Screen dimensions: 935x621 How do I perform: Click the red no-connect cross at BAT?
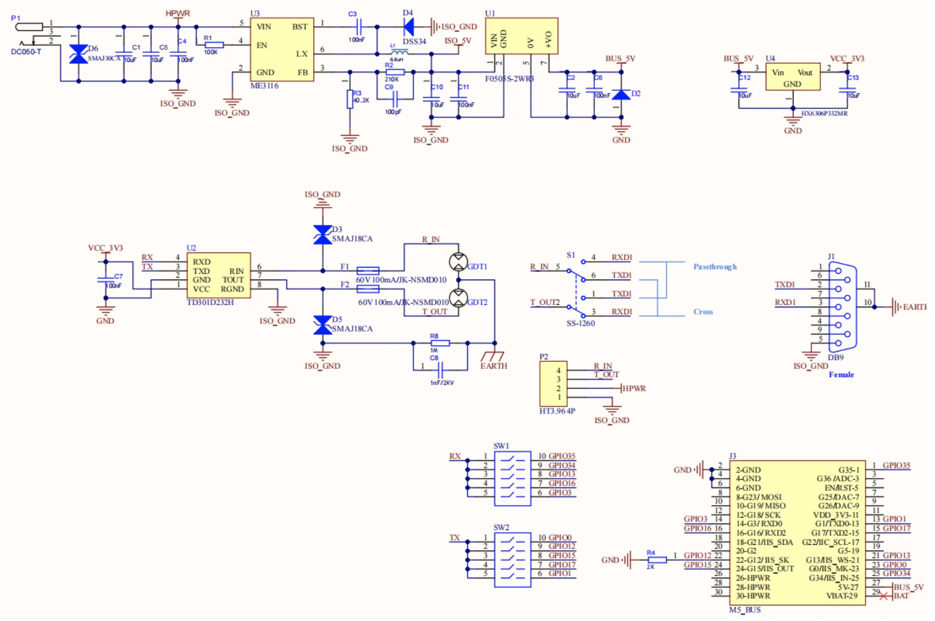click(x=884, y=596)
